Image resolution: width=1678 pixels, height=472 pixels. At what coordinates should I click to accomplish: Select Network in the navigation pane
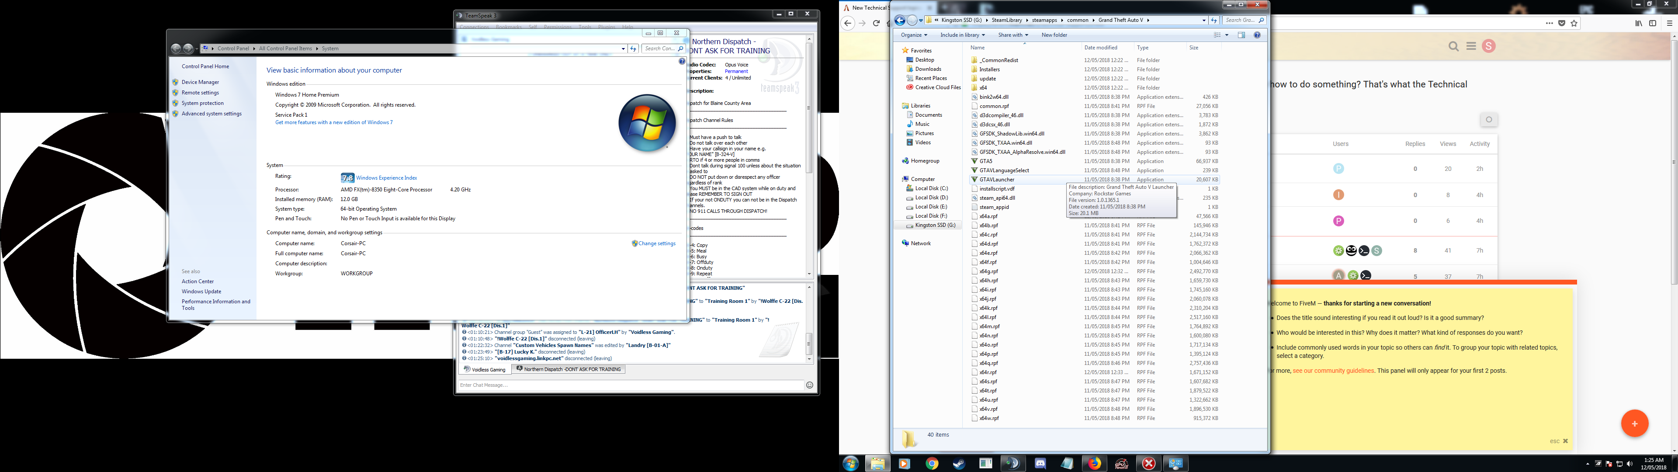tap(920, 243)
